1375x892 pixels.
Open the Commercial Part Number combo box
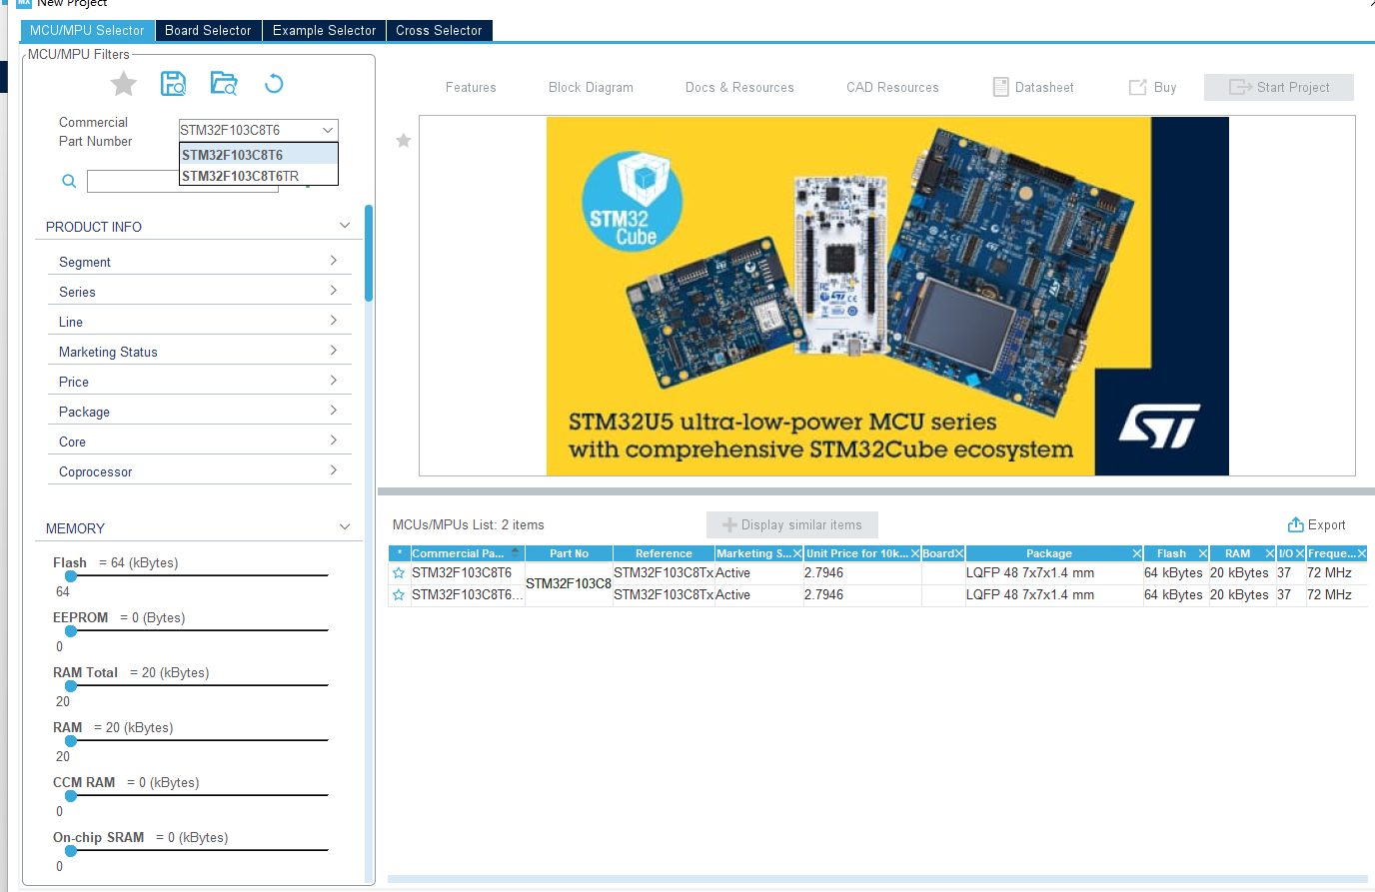coord(259,130)
